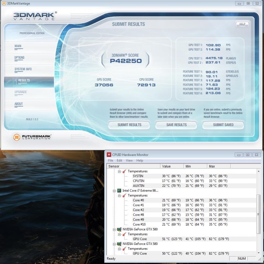Click the GPU score value 37056
The image size is (264, 264).
[104, 85]
